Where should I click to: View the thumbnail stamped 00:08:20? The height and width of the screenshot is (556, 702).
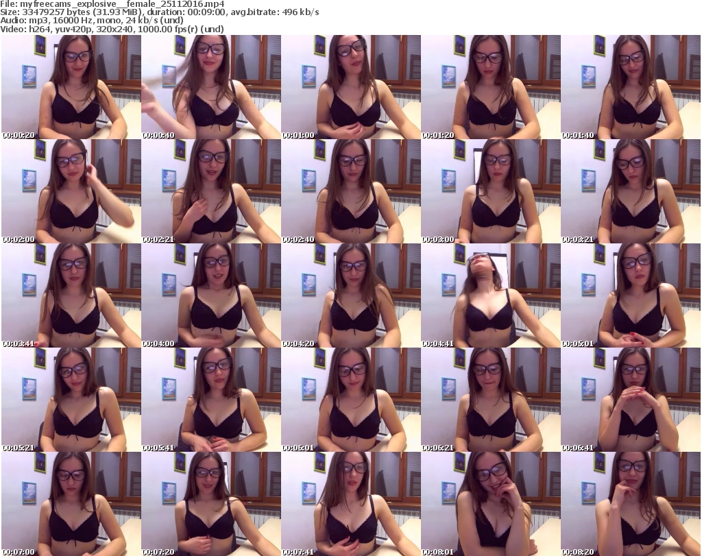[631, 504]
